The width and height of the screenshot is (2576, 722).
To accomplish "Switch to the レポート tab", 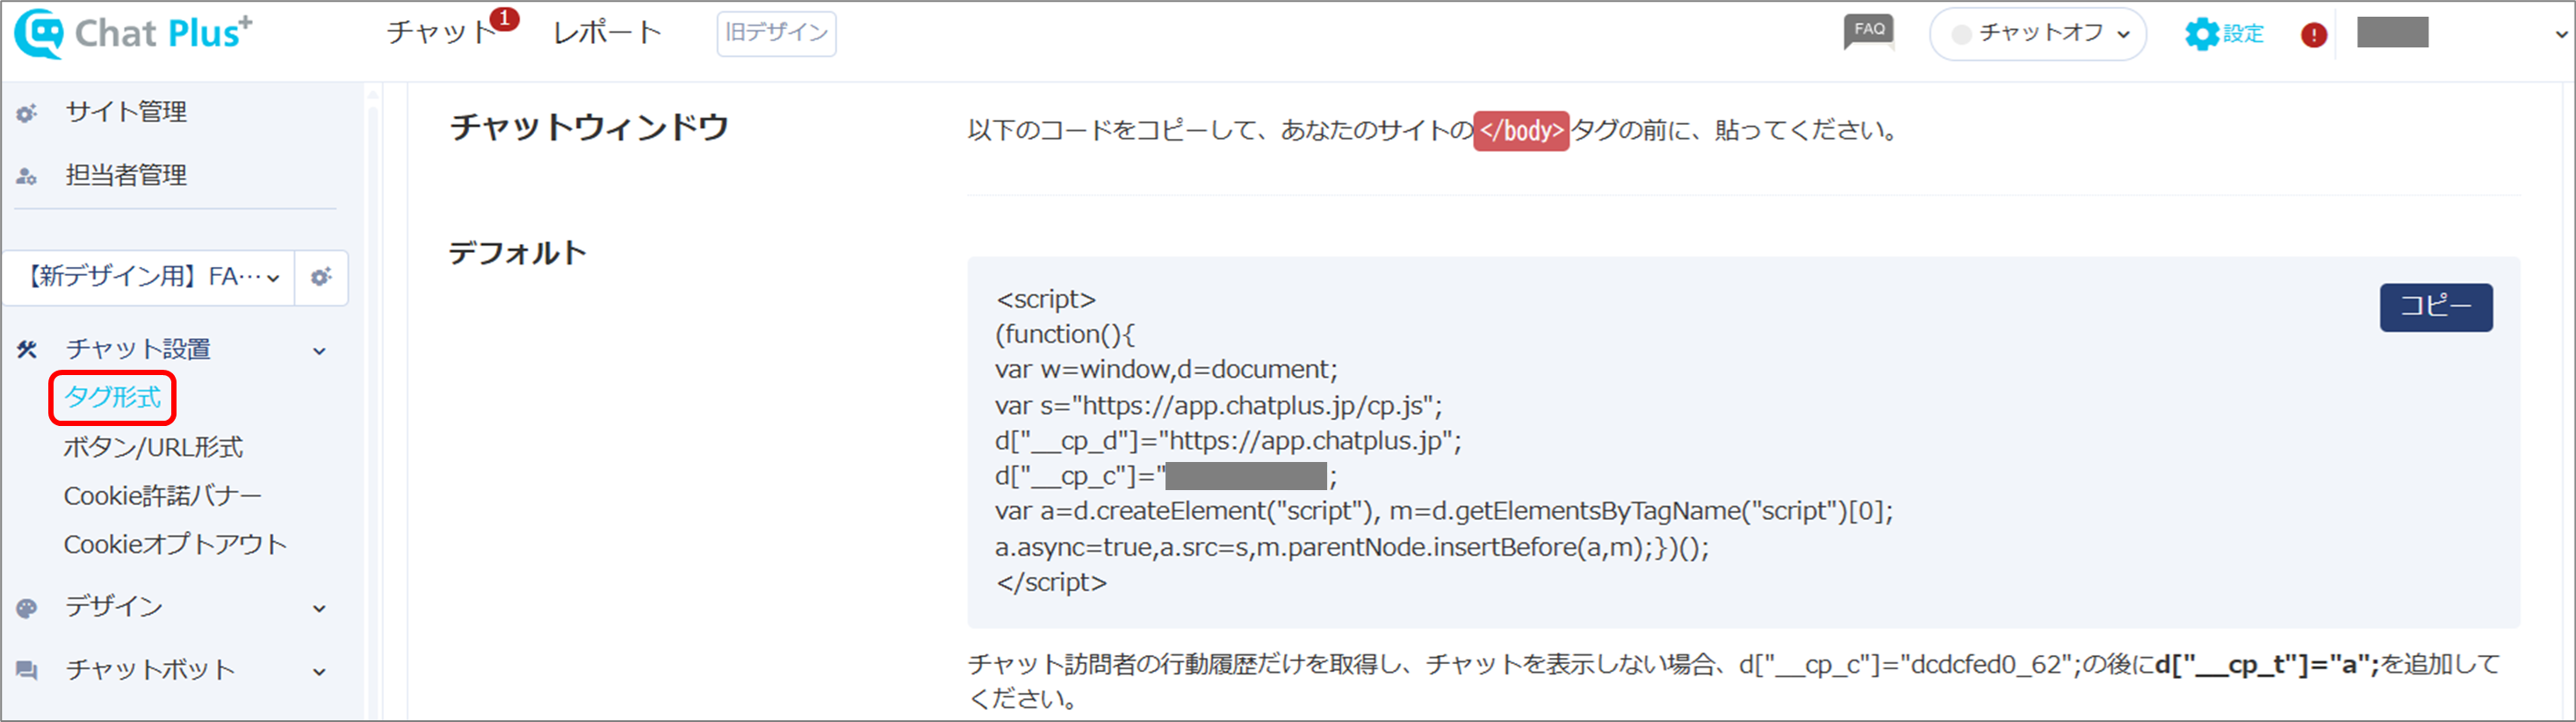I will [608, 33].
